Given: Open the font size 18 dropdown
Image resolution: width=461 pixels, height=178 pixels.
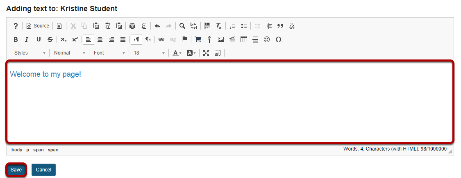Looking at the screenshot, I should click(149, 53).
